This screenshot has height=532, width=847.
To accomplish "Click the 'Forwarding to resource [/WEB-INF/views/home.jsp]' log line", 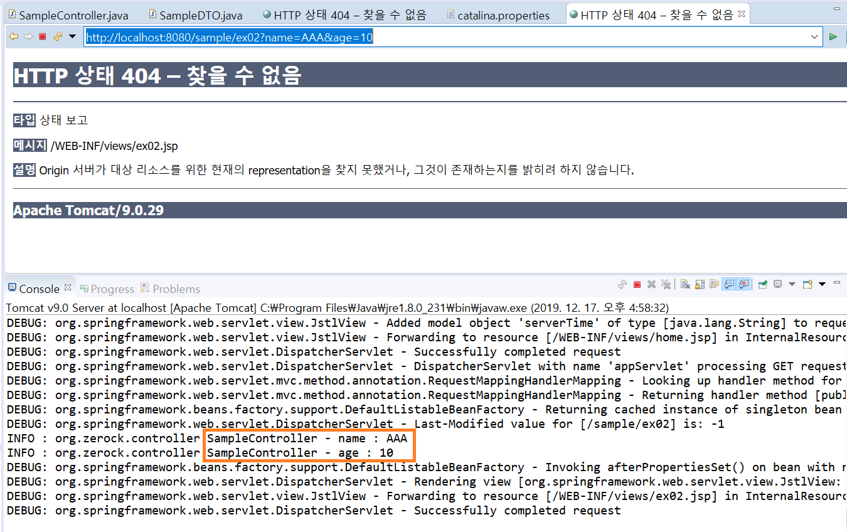I will tap(427, 338).
